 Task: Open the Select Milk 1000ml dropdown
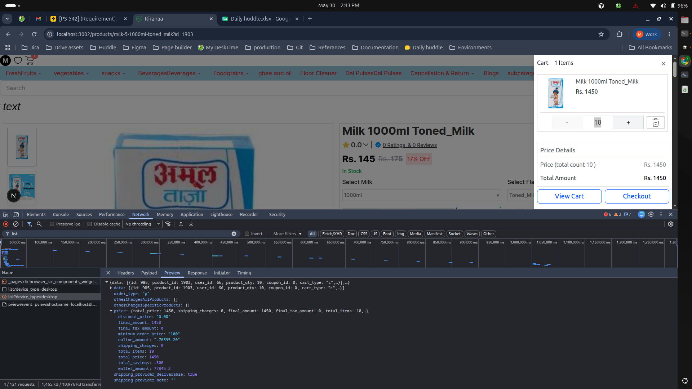tap(421, 195)
